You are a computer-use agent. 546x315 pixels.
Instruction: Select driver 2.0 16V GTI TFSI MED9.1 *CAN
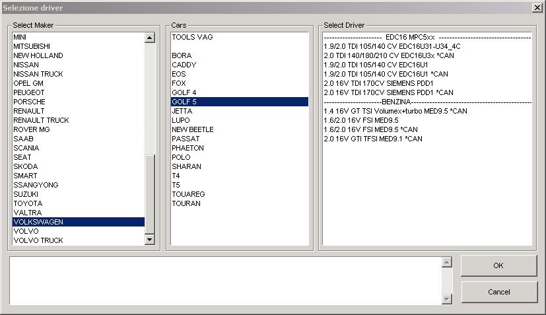(x=427, y=139)
